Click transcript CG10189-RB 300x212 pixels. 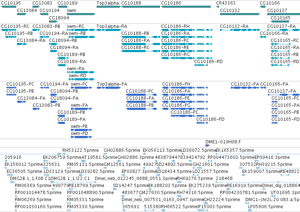[72, 55]
